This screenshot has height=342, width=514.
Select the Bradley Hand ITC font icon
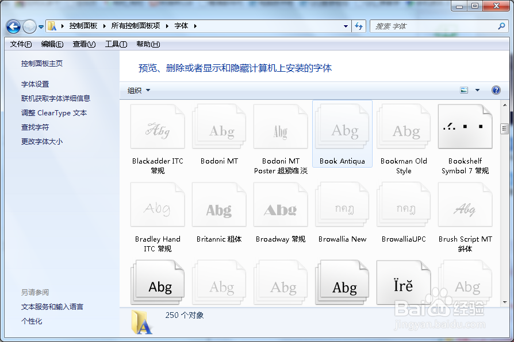click(x=158, y=205)
